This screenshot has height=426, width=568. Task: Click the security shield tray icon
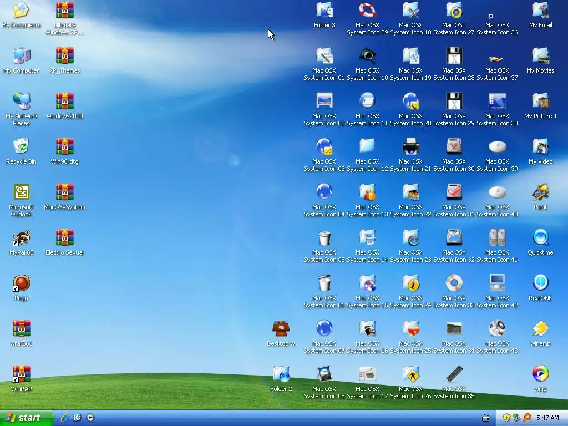click(x=506, y=418)
